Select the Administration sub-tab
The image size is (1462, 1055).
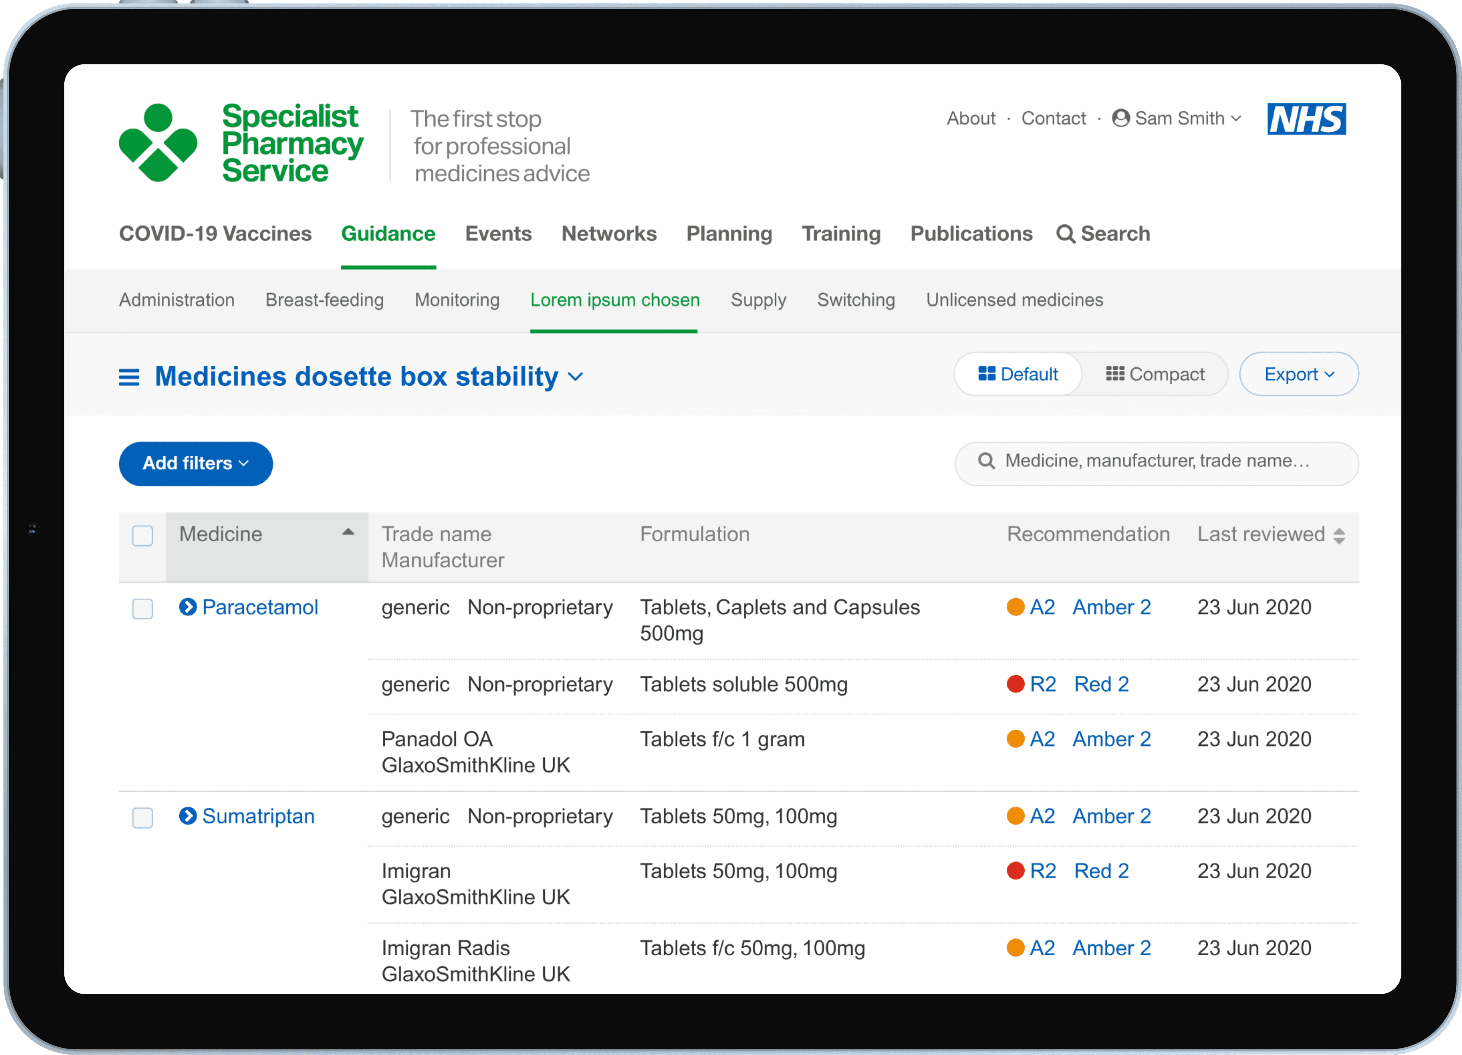click(177, 300)
